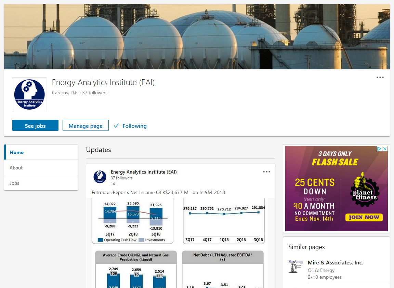
Task: Click the 37 followers text under post author
Action: [121, 178]
